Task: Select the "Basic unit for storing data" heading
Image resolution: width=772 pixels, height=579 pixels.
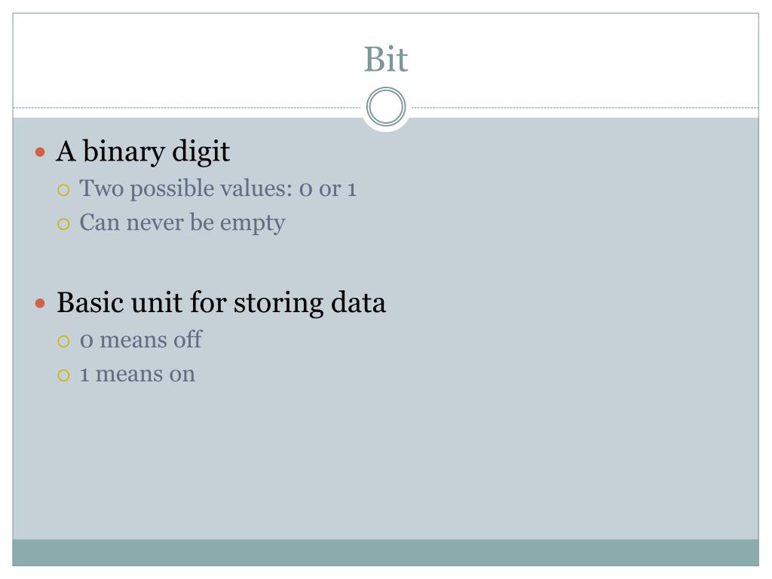Action: pyautogui.click(x=221, y=302)
